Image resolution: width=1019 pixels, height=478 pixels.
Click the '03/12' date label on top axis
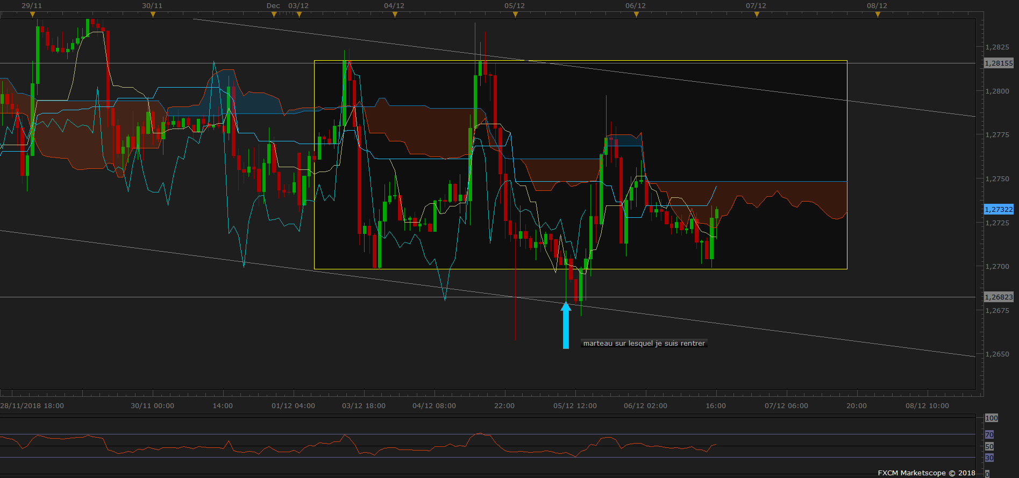tap(298, 6)
